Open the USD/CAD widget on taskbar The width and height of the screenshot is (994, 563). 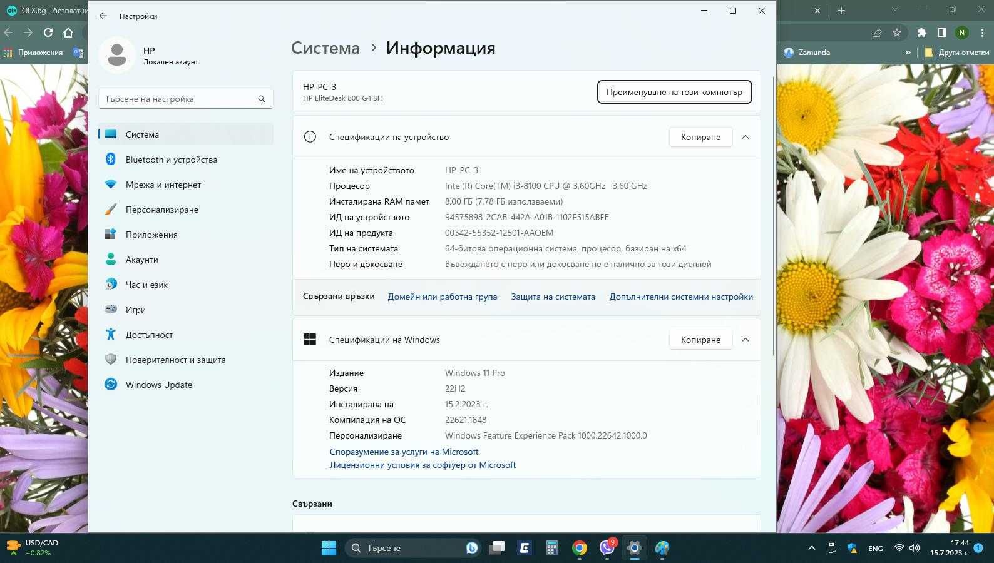coord(33,548)
